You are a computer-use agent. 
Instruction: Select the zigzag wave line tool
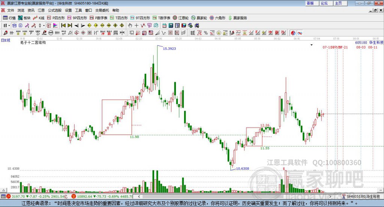point(164,33)
